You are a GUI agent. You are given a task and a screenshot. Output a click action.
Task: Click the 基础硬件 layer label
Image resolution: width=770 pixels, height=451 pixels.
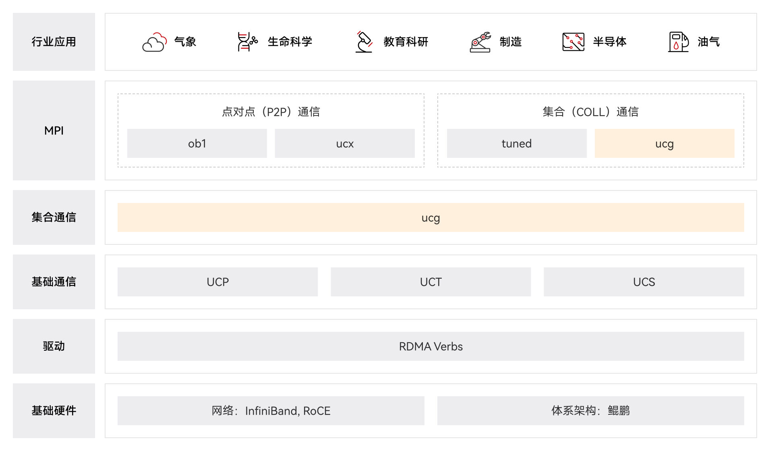click(54, 411)
